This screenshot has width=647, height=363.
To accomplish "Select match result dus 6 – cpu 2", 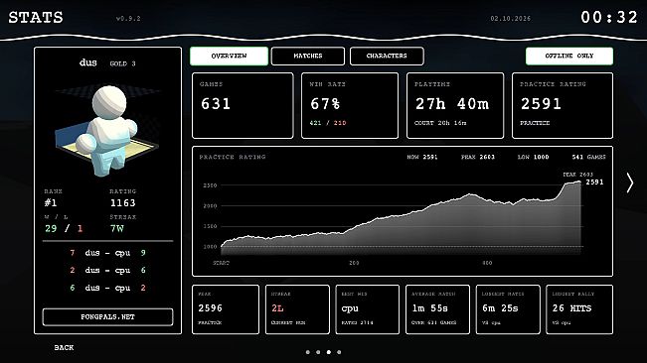I will 107,288.
